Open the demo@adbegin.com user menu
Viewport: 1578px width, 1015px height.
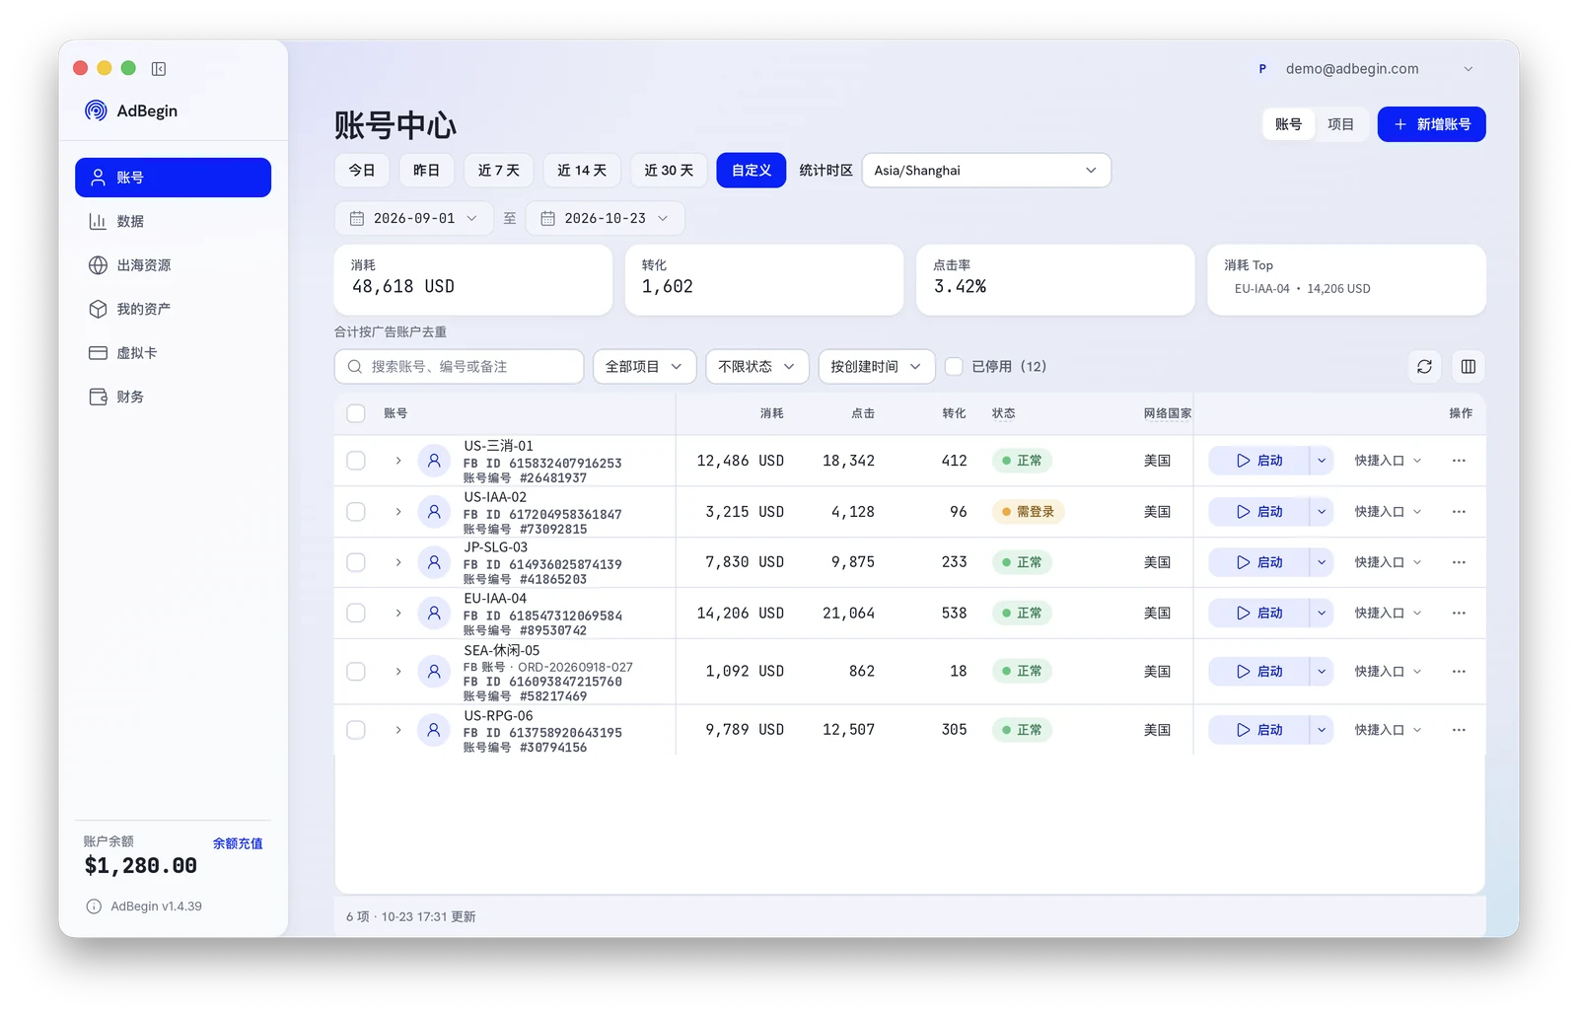1365,68
